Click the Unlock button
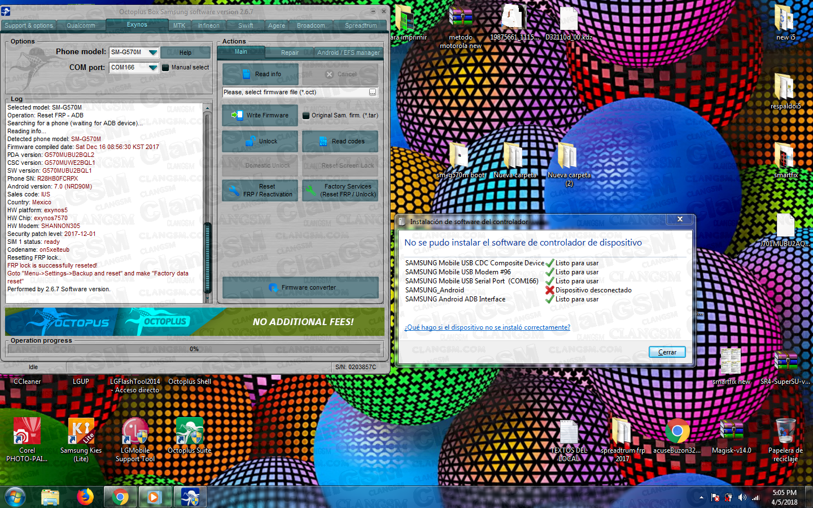The height and width of the screenshot is (508, 813). coord(260,141)
